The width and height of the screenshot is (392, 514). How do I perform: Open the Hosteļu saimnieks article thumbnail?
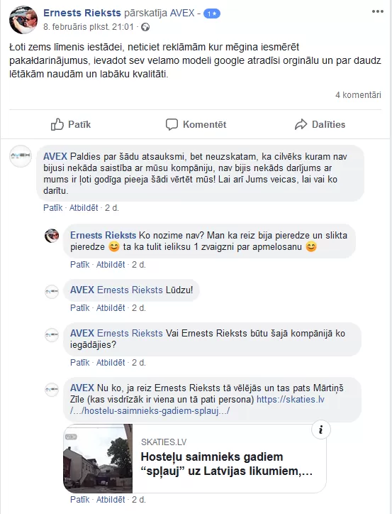[98, 459]
